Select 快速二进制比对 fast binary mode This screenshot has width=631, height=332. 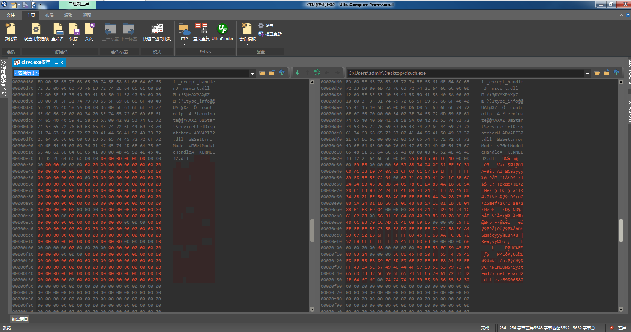tap(157, 29)
